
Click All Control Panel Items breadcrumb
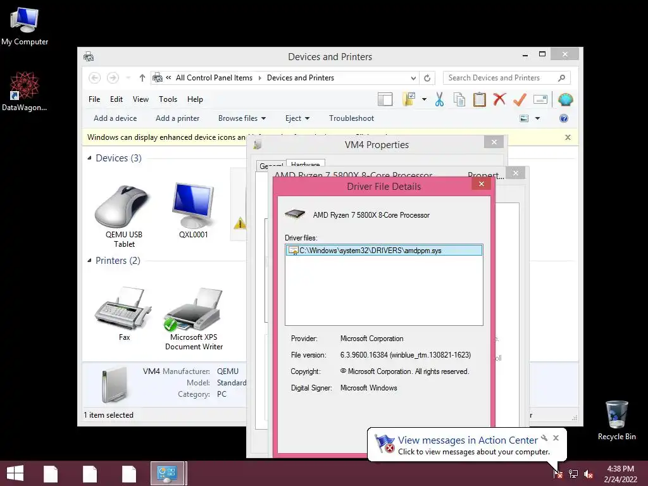(x=214, y=78)
